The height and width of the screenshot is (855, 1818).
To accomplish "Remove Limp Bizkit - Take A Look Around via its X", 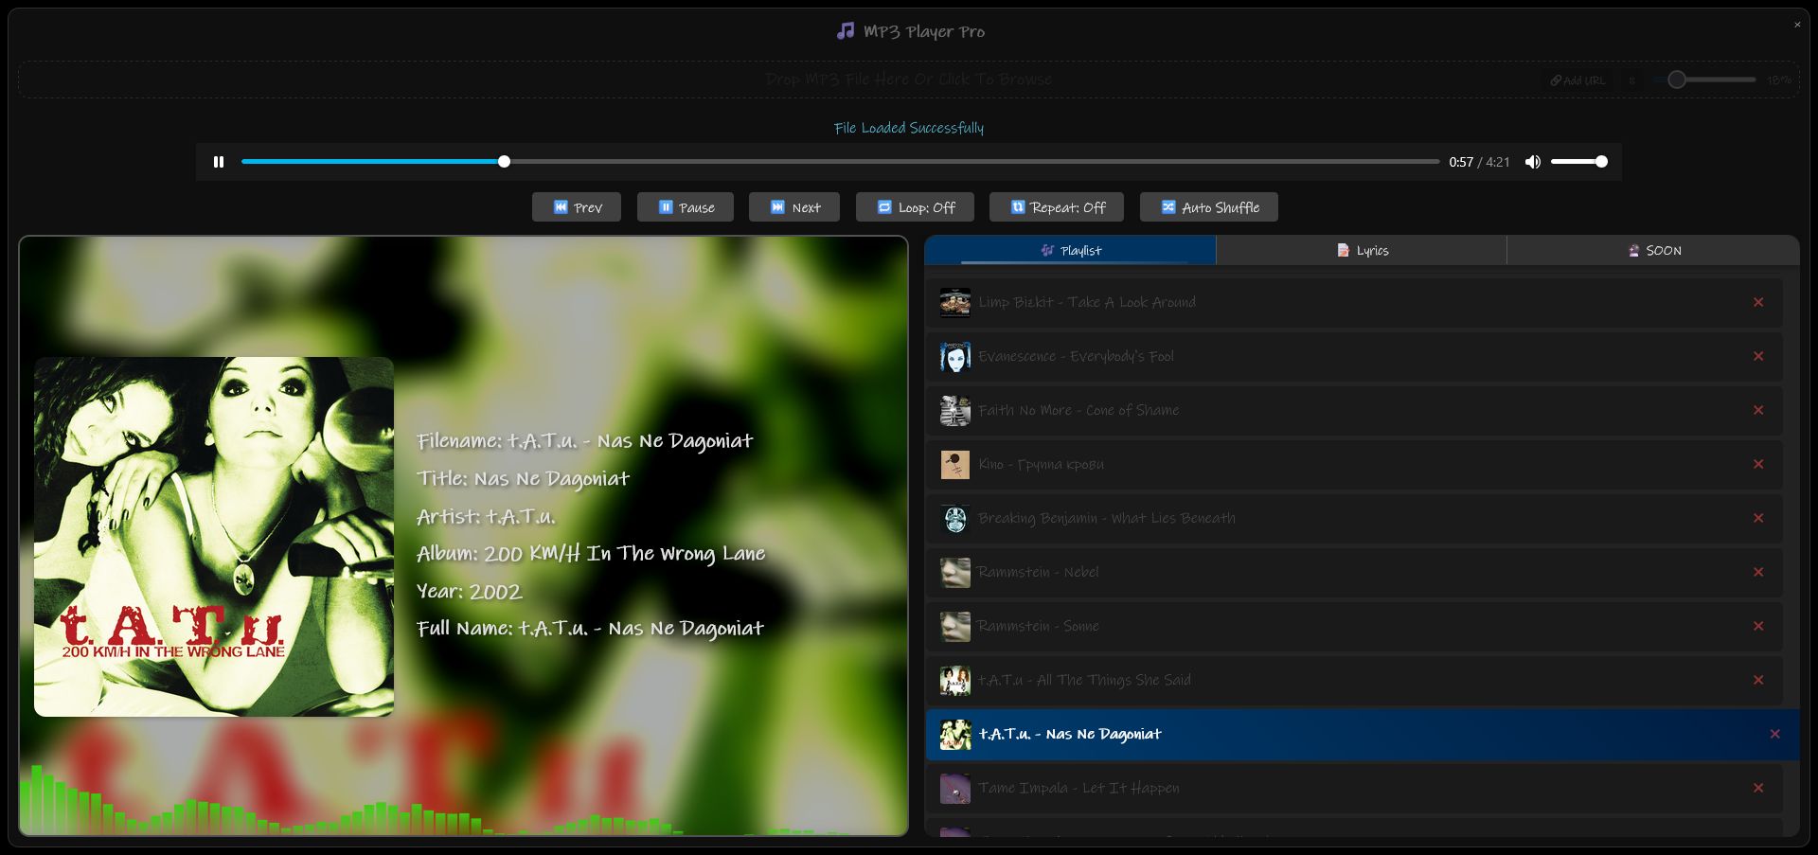I will pos(1757,301).
